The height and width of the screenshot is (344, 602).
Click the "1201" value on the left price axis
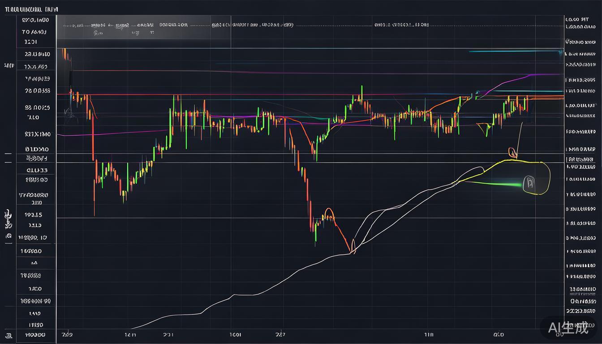tap(30, 42)
